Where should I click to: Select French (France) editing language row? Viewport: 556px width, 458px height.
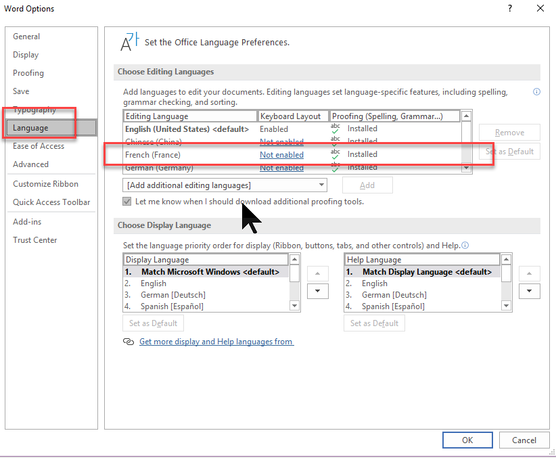coord(292,155)
